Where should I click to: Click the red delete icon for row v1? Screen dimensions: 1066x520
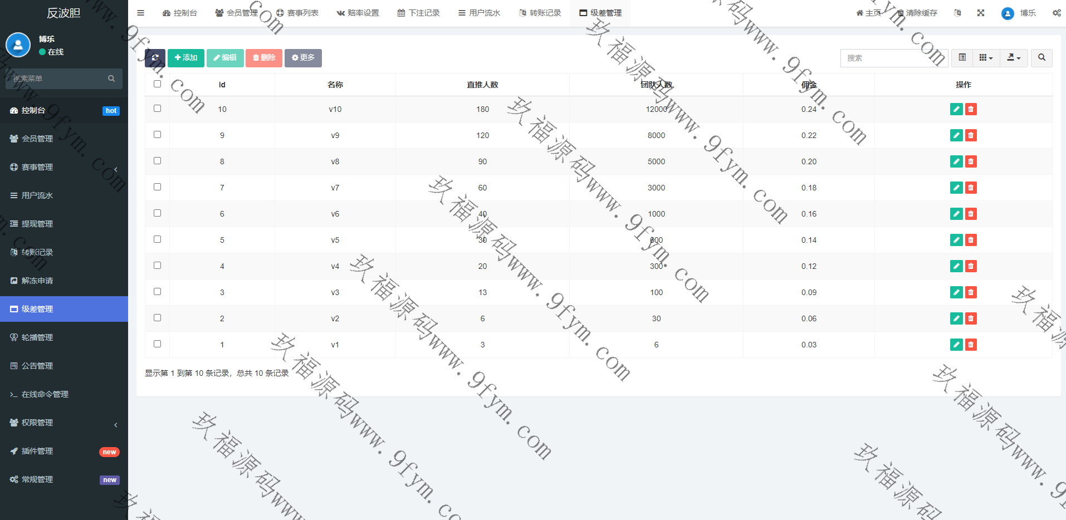coord(971,345)
